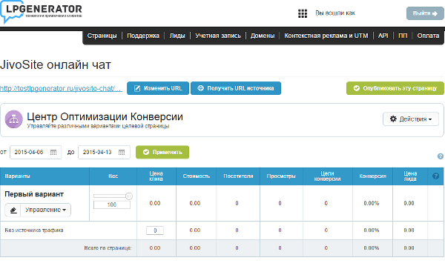This screenshot has width=445, height=269.
Task: Click the Выйти logout button
Action: point(425,13)
